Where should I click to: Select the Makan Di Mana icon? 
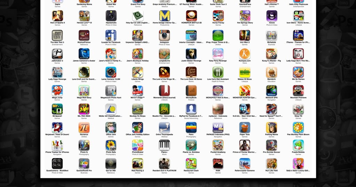[x=245, y=72]
